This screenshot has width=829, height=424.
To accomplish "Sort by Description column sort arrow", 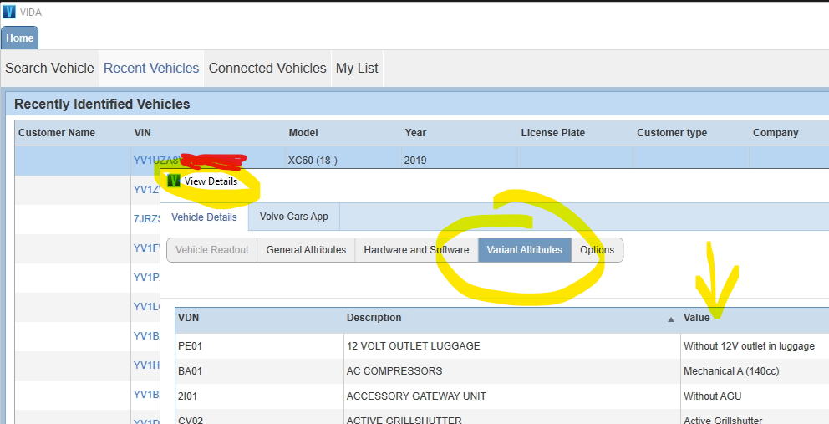I will coord(671,319).
